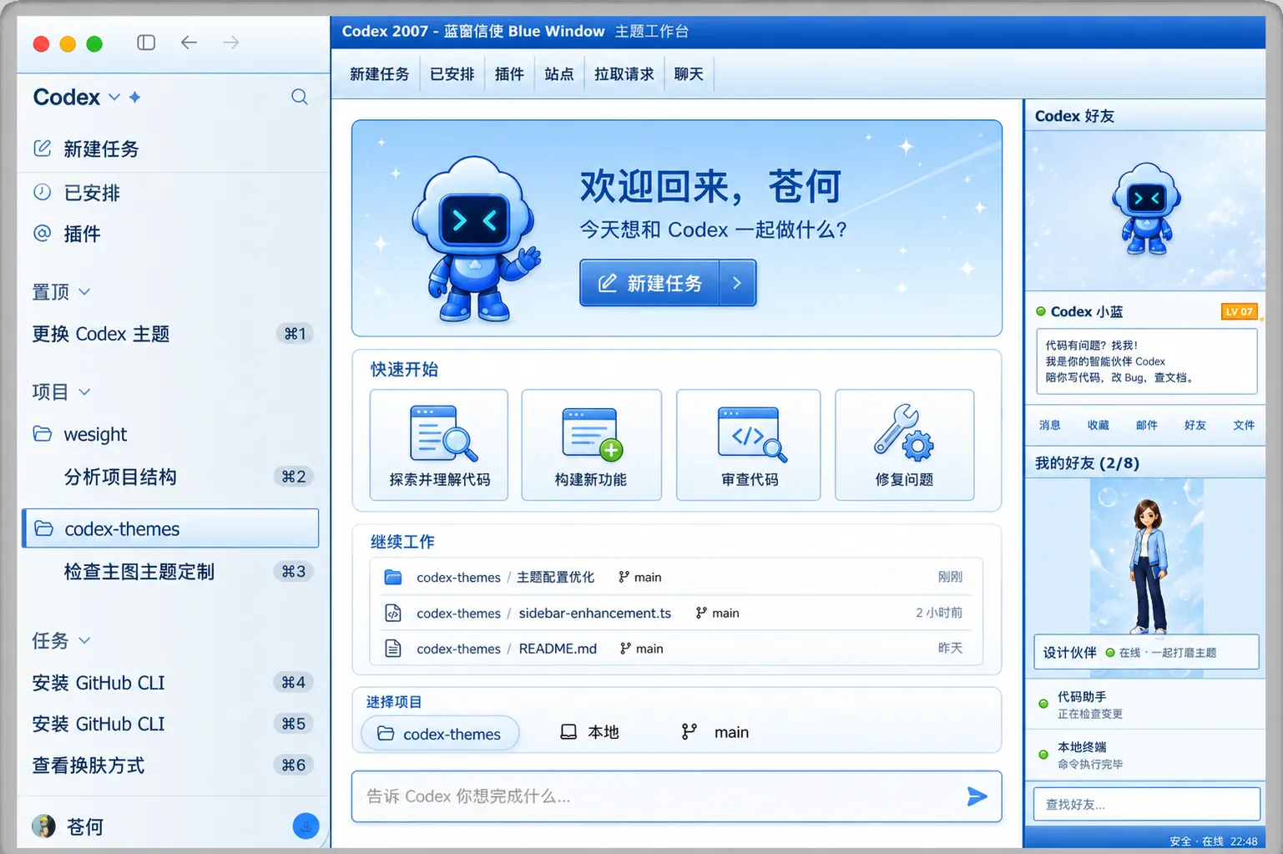Choose 审查代码 quick start card
Viewport: 1283px width, 854px height.
[x=749, y=445]
